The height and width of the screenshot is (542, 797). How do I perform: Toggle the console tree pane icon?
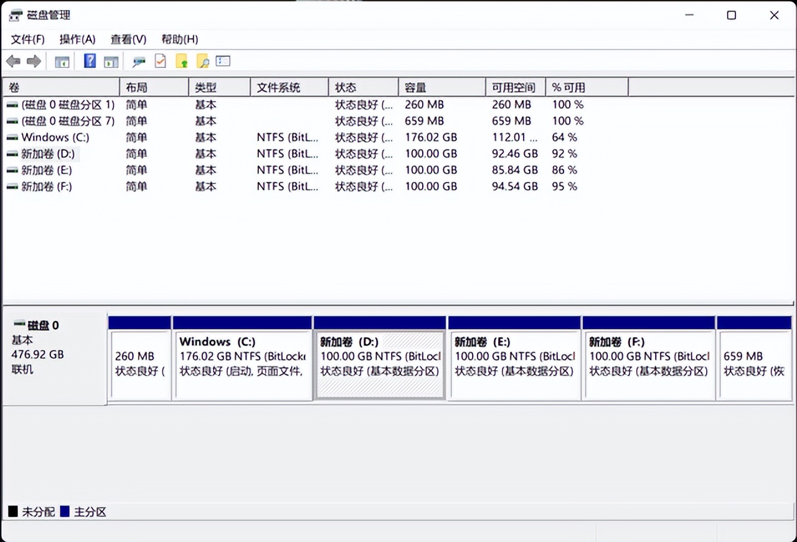click(62, 61)
